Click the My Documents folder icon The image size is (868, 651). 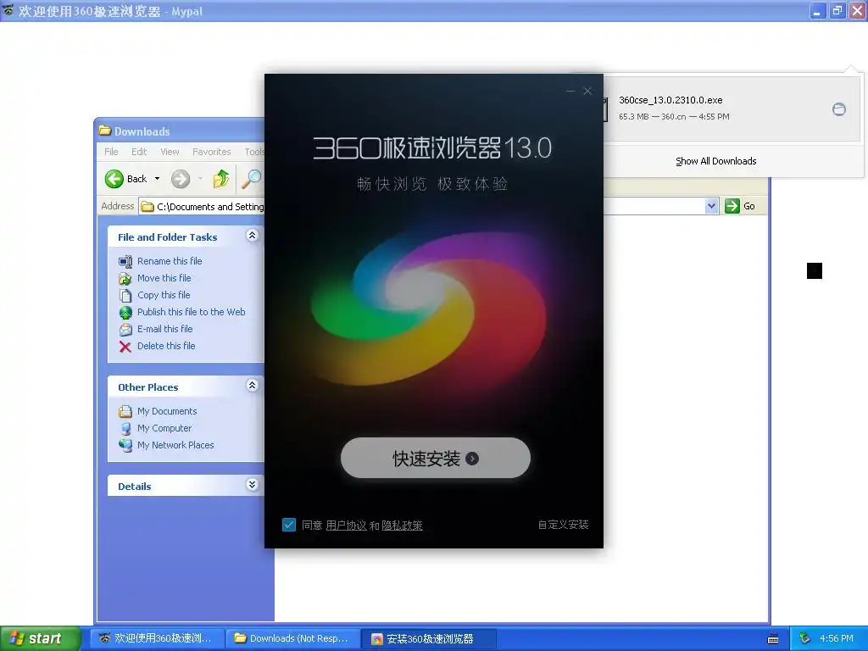click(x=125, y=411)
